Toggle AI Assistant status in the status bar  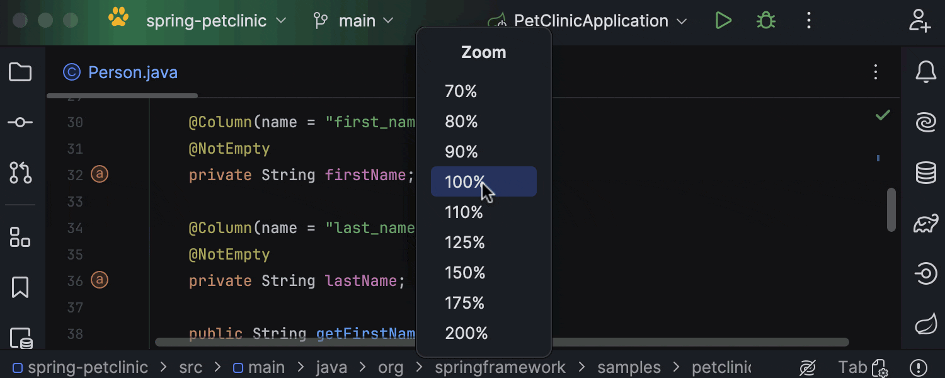(808, 367)
